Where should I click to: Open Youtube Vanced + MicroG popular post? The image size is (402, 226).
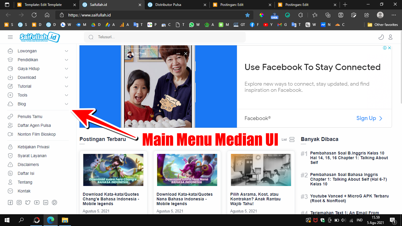349,198
